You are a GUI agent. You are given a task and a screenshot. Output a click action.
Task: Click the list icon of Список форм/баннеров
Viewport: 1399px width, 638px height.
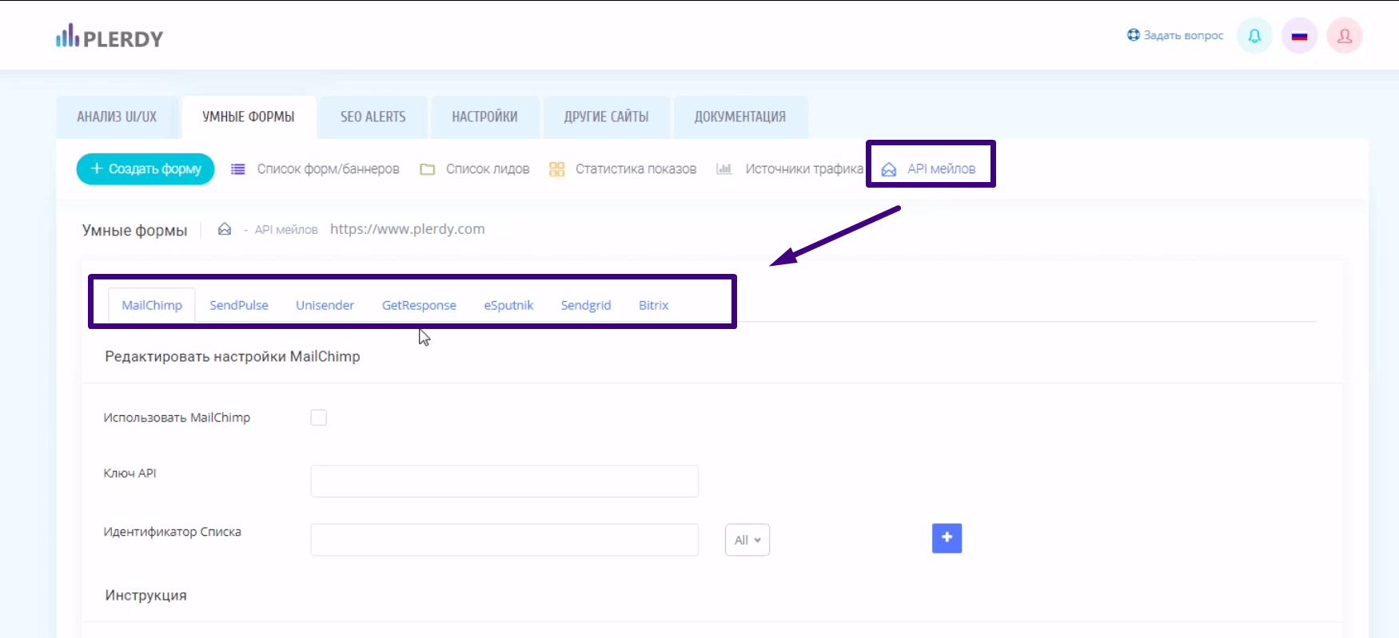point(237,169)
